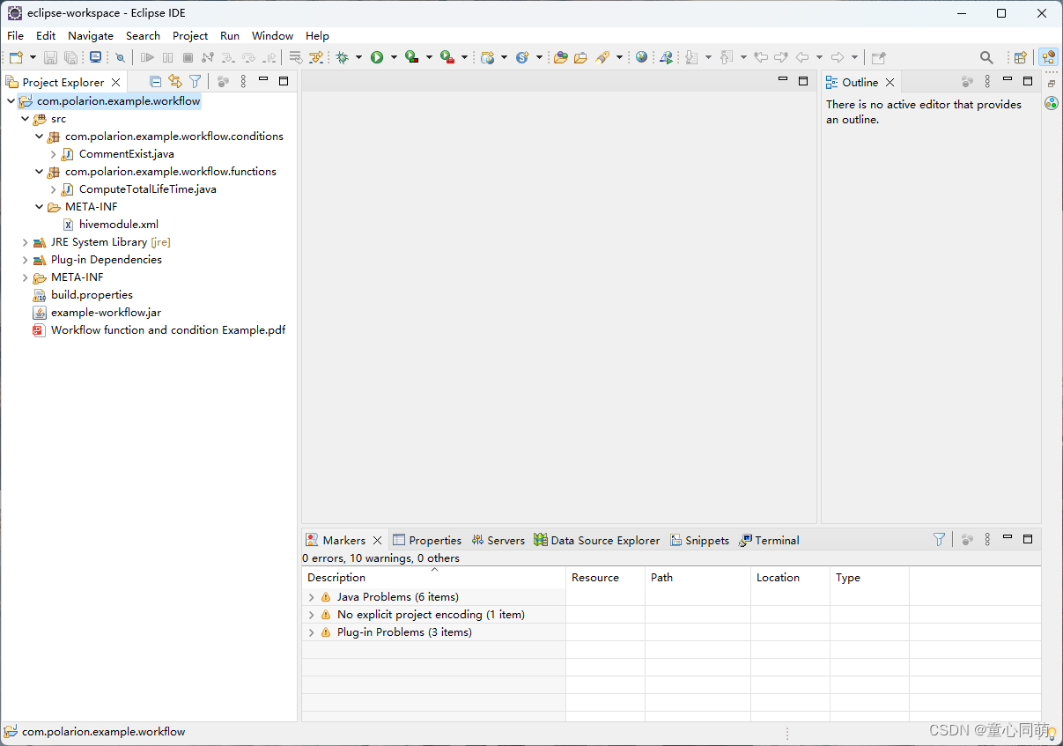Switch to the Snippets tab
This screenshot has width=1063, height=746.
(x=700, y=540)
